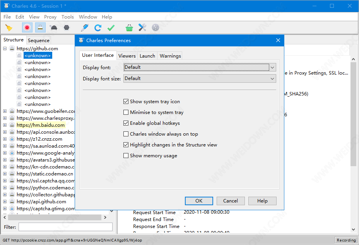359x245 pixels.
Task: Click the host icon beside https://ssl.captcha.qq.com
Action: coord(12,181)
